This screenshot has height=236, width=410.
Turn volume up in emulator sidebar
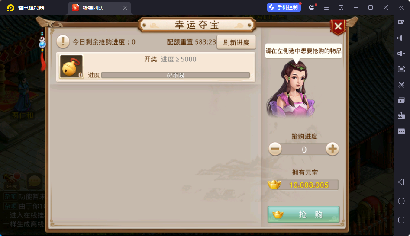[x=401, y=38]
